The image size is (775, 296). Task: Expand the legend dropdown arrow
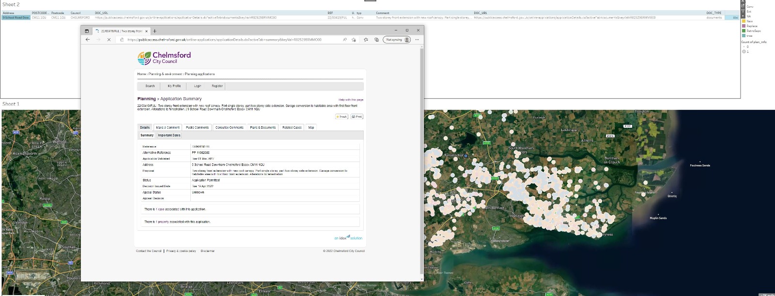(743, 16)
